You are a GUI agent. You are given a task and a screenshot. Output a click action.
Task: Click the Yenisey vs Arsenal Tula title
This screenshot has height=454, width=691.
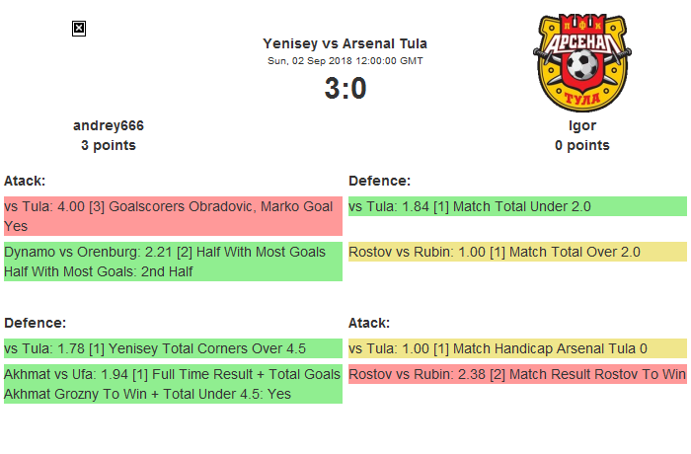coord(345,43)
